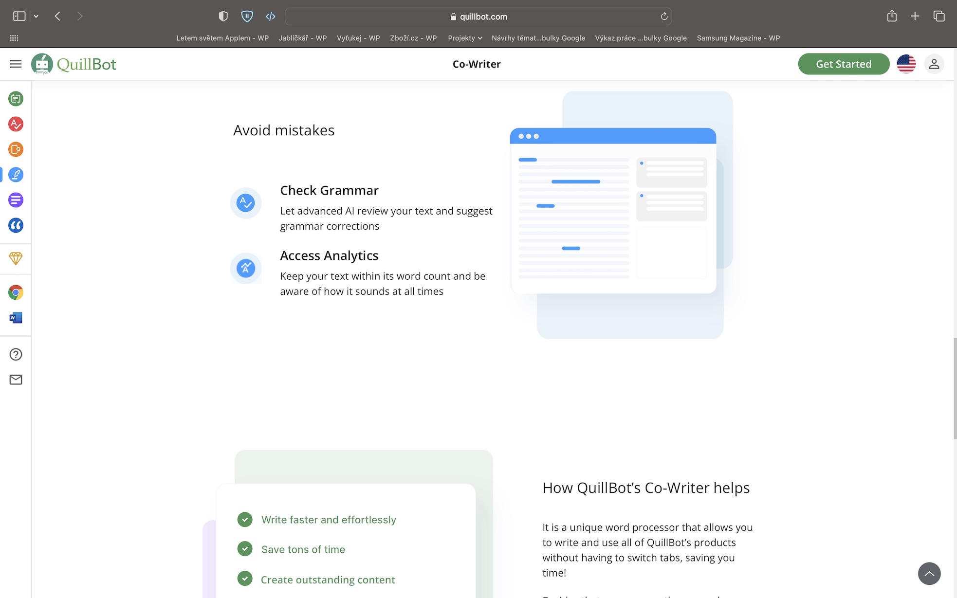Click the scroll-to-top arrow button
Image resolution: width=957 pixels, height=598 pixels.
click(929, 574)
